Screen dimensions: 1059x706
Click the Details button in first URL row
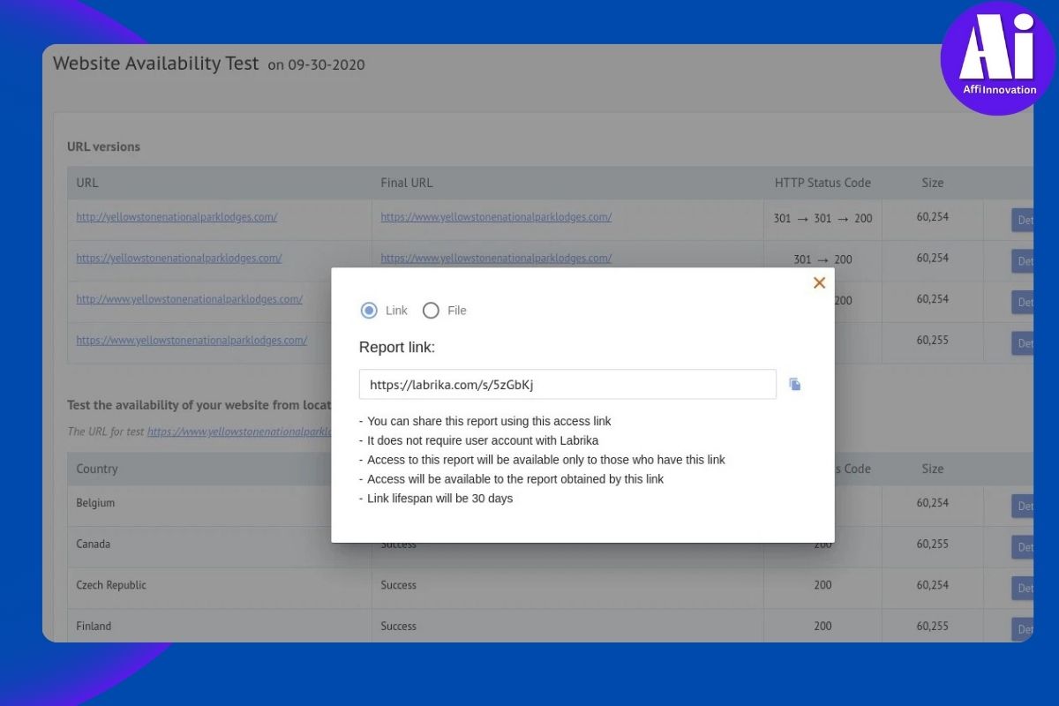tap(1023, 220)
